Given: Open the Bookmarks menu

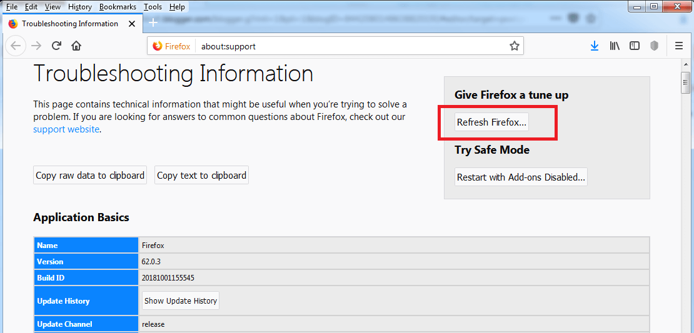Looking at the screenshot, I should pyautogui.click(x=118, y=7).
